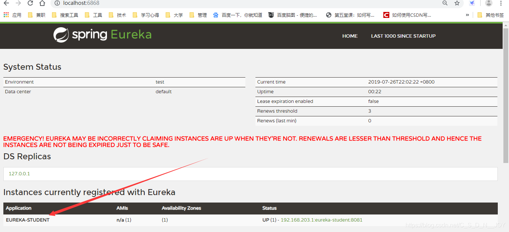Click the n/a (1) AMIs cell
The height and width of the screenshot is (232, 509).
[124, 220]
